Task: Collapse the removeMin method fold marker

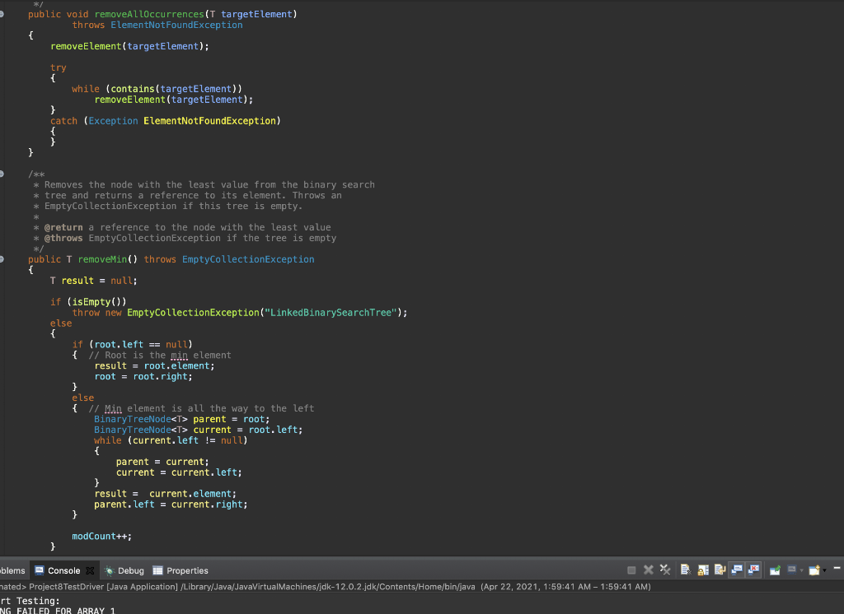Action: coord(2,259)
